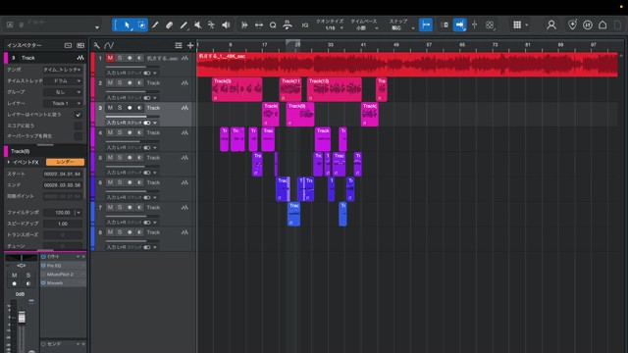Click the cursor-follows-edit crosshair icon
Image resolution: width=628 pixels, height=353 pixels.
point(474,25)
